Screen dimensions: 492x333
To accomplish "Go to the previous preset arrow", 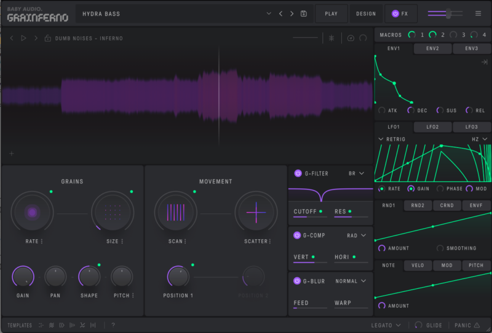I will point(280,13).
